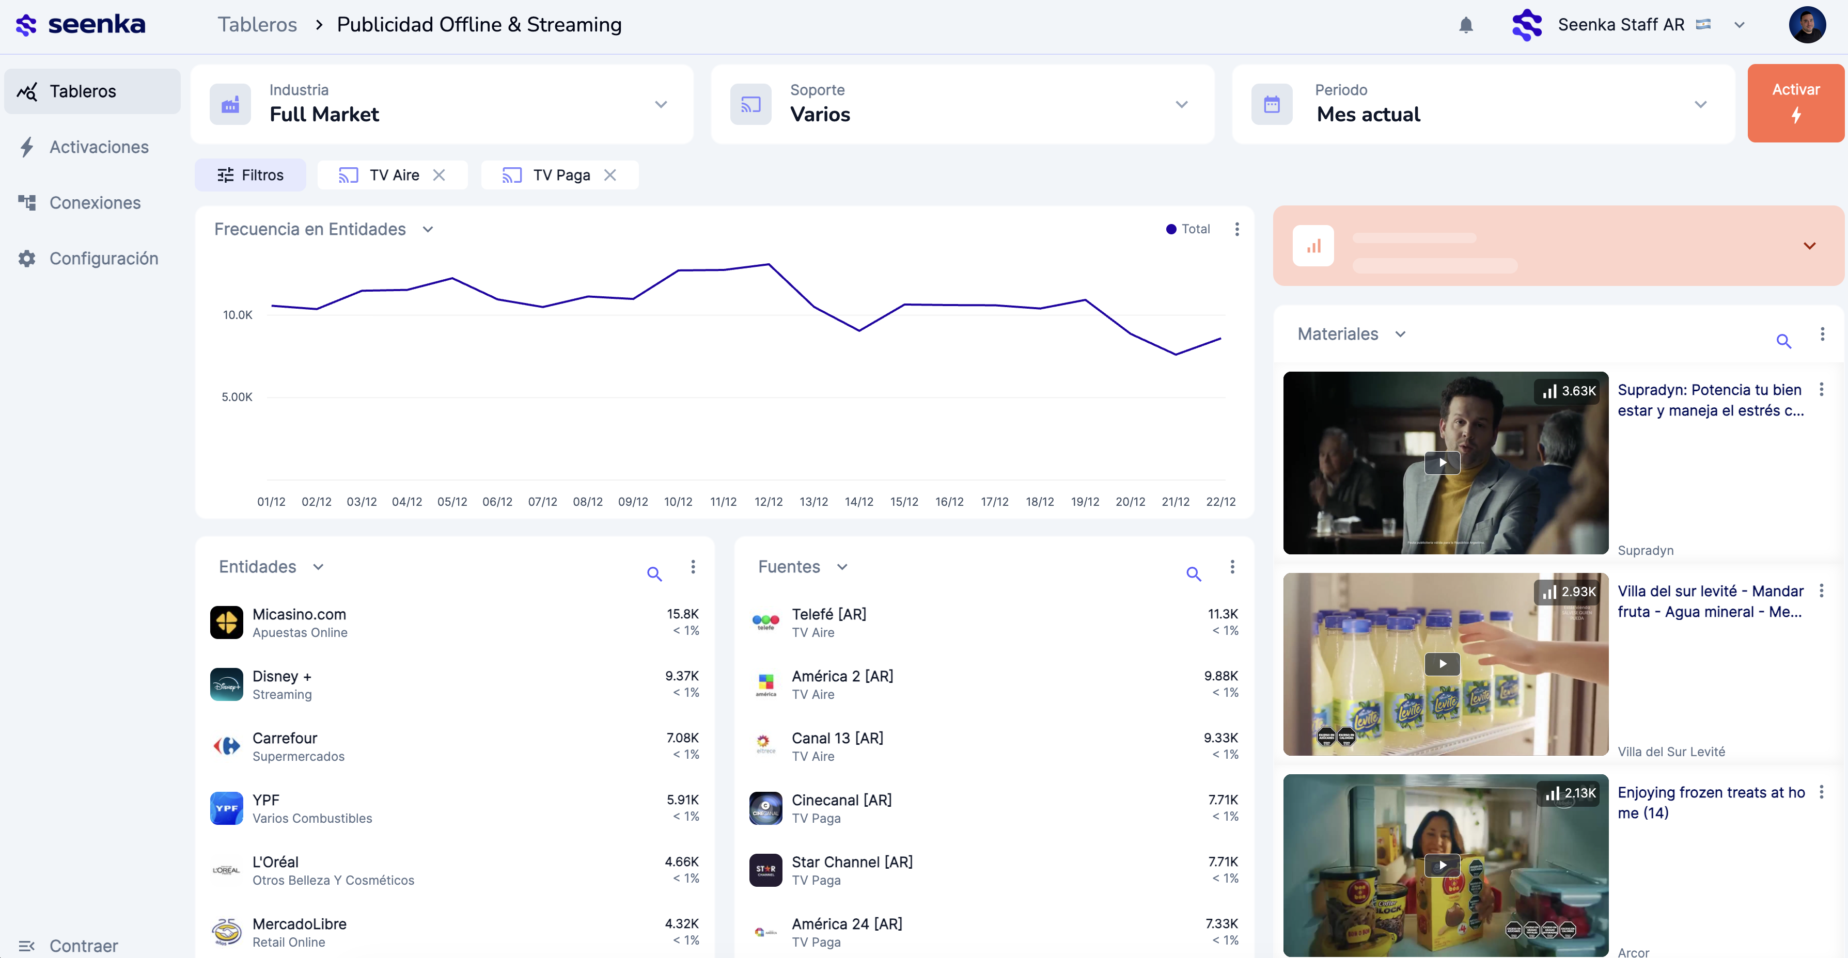Open the Seenka Staff AR account dropdown
The image size is (1848, 958).
tap(1740, 24)
